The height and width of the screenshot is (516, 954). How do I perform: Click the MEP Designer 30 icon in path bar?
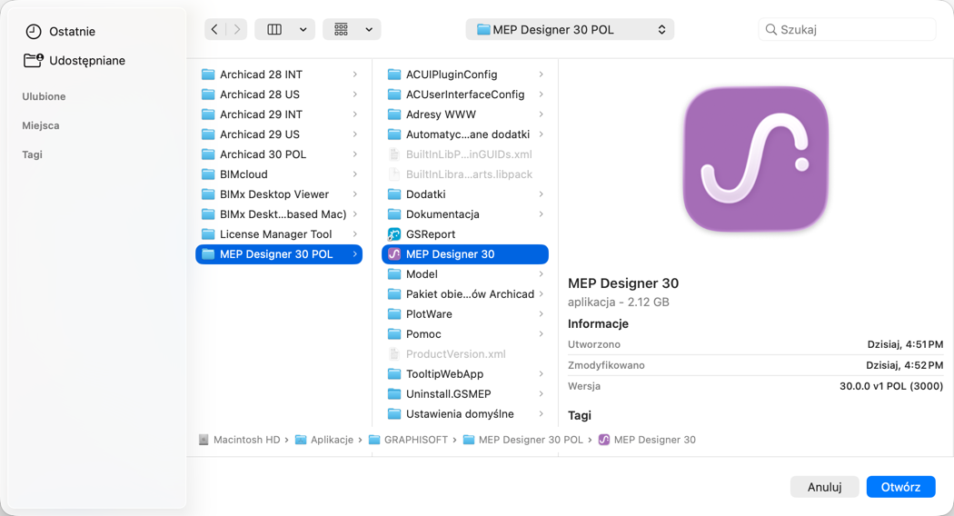pyautogui.click(x=603, y=440)
